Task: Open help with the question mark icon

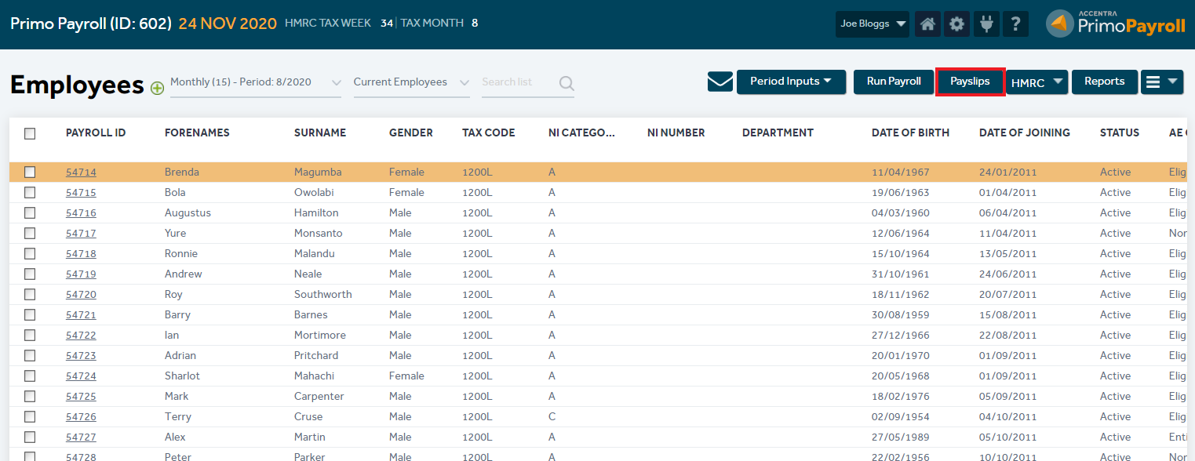Action: (1015, 24)
